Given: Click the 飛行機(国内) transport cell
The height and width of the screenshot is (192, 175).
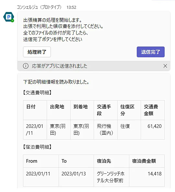Looking at the screenshot, I should pos(106,130).
